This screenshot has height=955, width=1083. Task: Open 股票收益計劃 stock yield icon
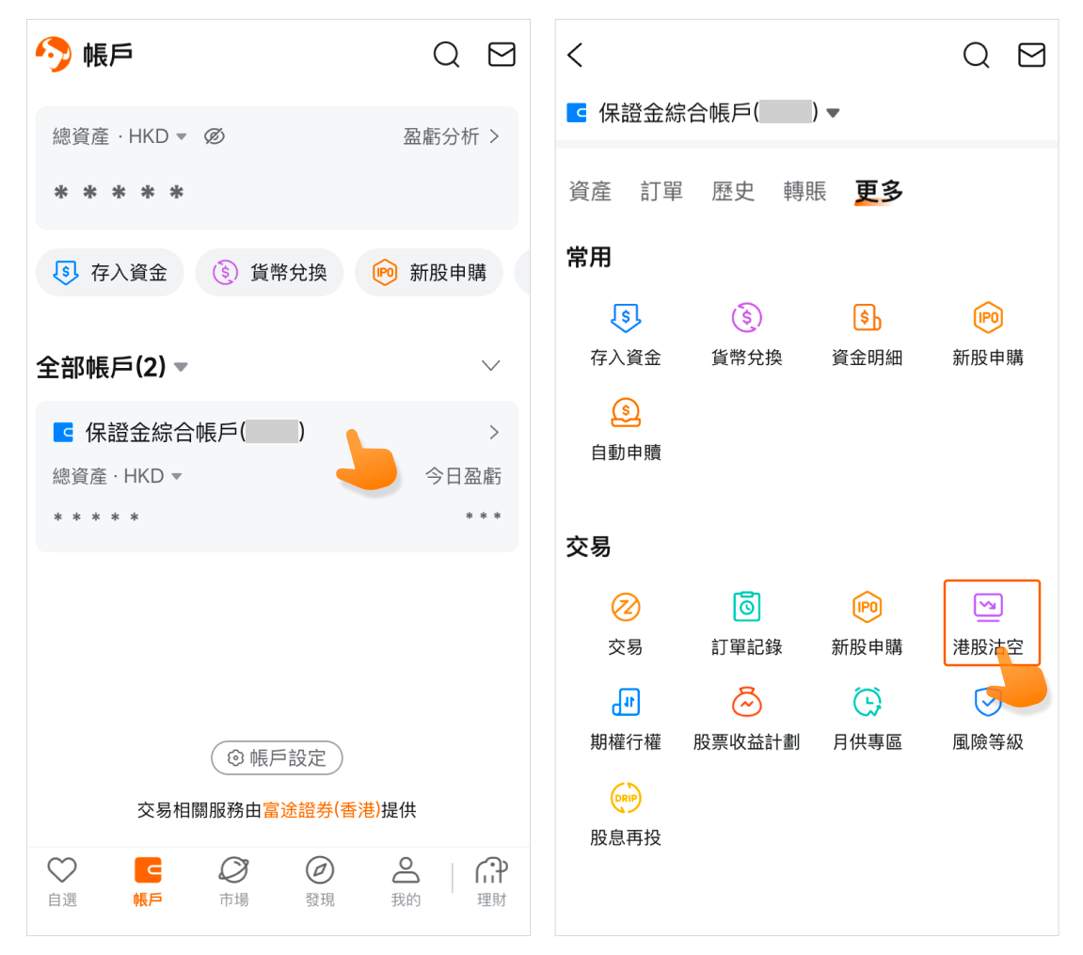[x=746, y=703]
